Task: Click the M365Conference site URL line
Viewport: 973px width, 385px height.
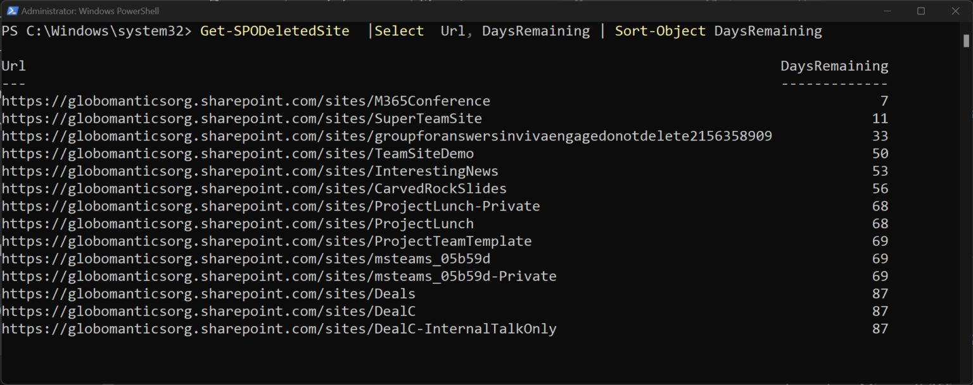Action: (x=246, y=101)
